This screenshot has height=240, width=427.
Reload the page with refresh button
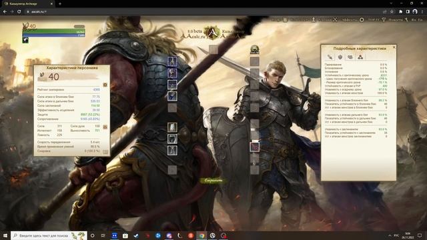click(19, 11)
